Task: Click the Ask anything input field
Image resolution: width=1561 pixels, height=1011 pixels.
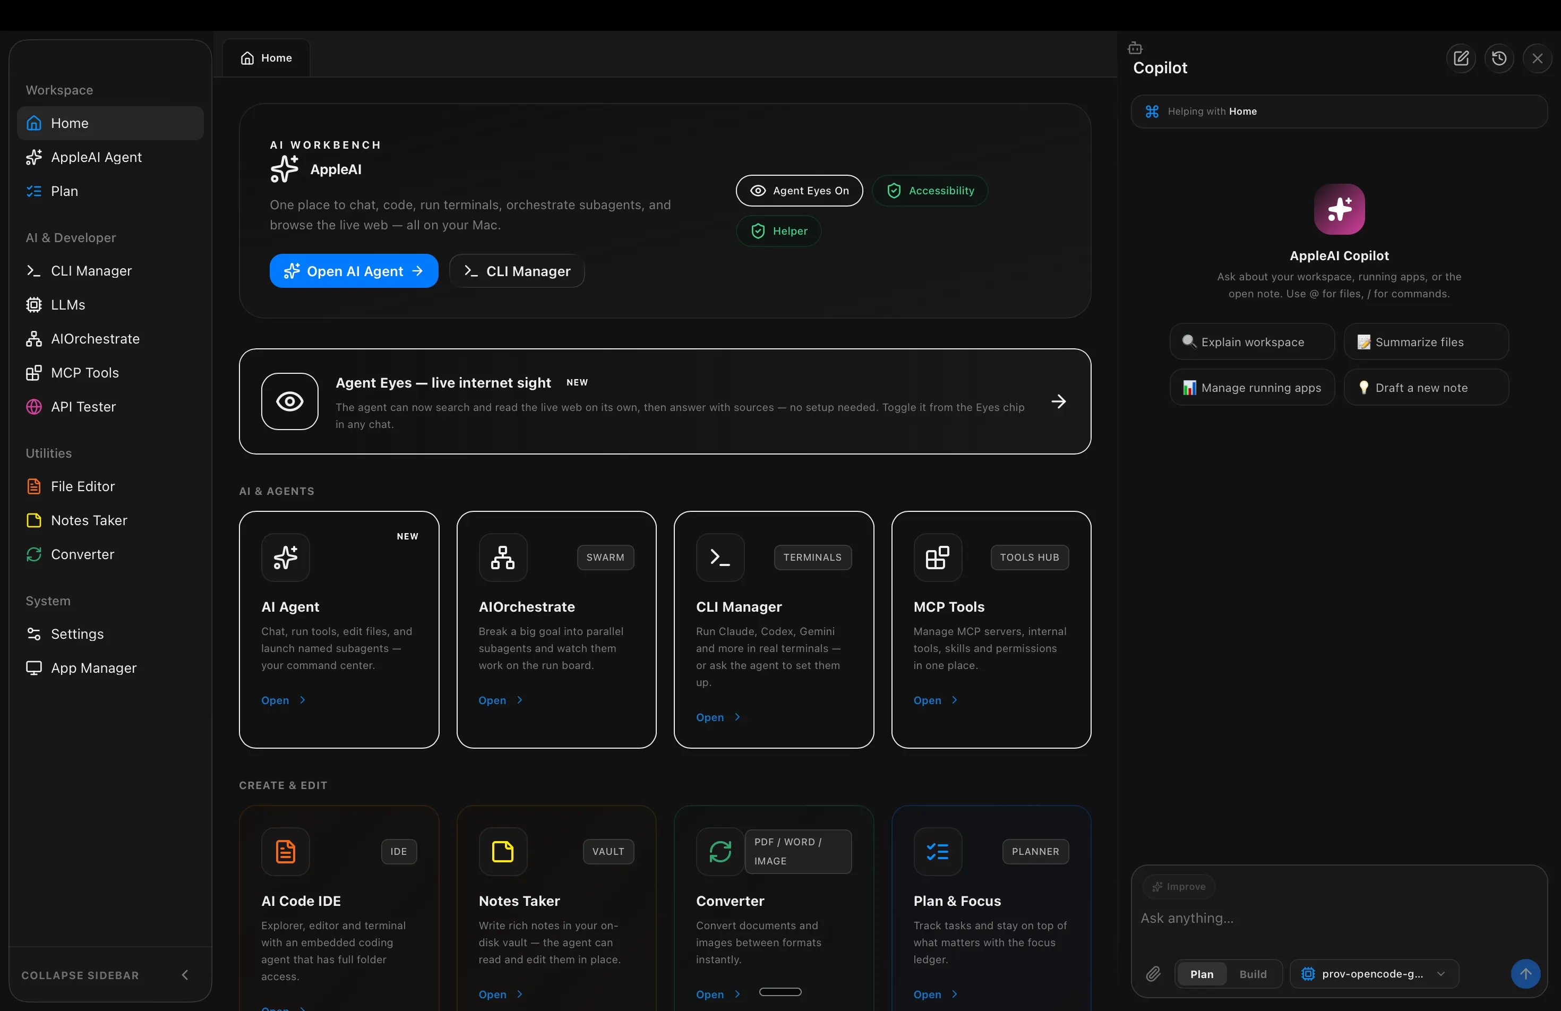Action: (x=1338, y=919)
